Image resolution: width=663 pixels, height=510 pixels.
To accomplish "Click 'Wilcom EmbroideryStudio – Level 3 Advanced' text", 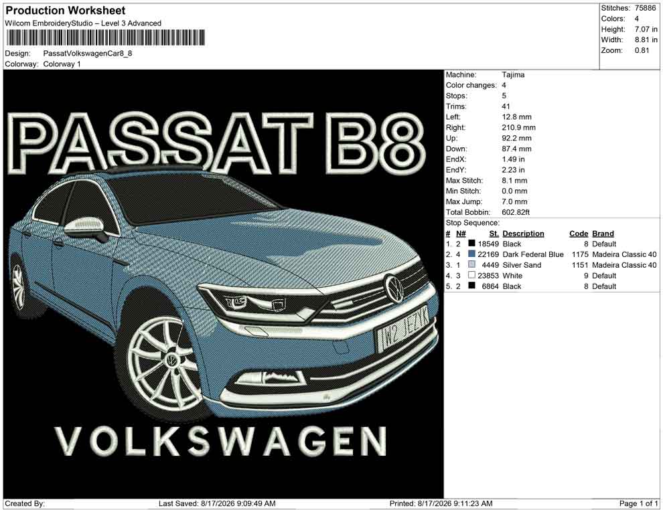I will 83,23.
